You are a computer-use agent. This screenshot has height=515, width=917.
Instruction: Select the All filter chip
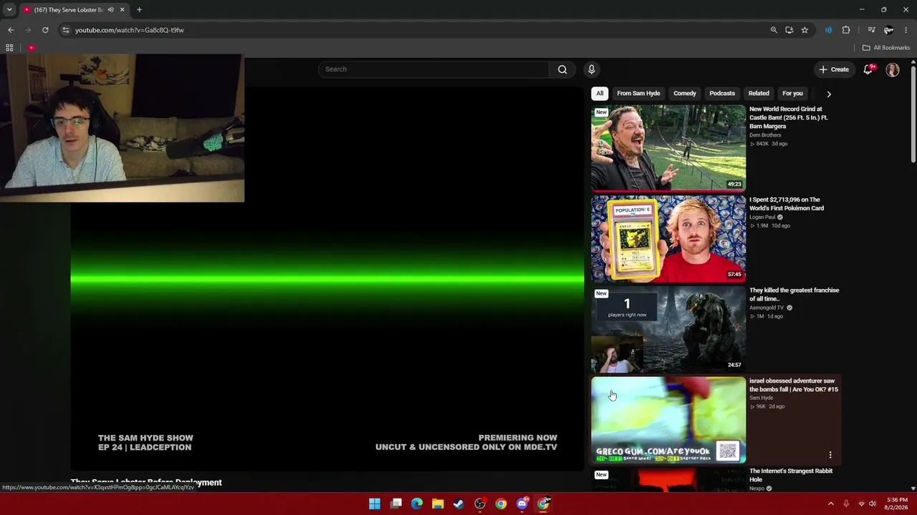[x=600, y=94]
